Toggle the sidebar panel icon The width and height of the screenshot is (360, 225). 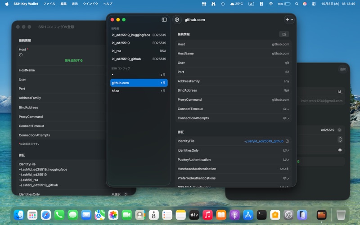click(x=164, y=20)
